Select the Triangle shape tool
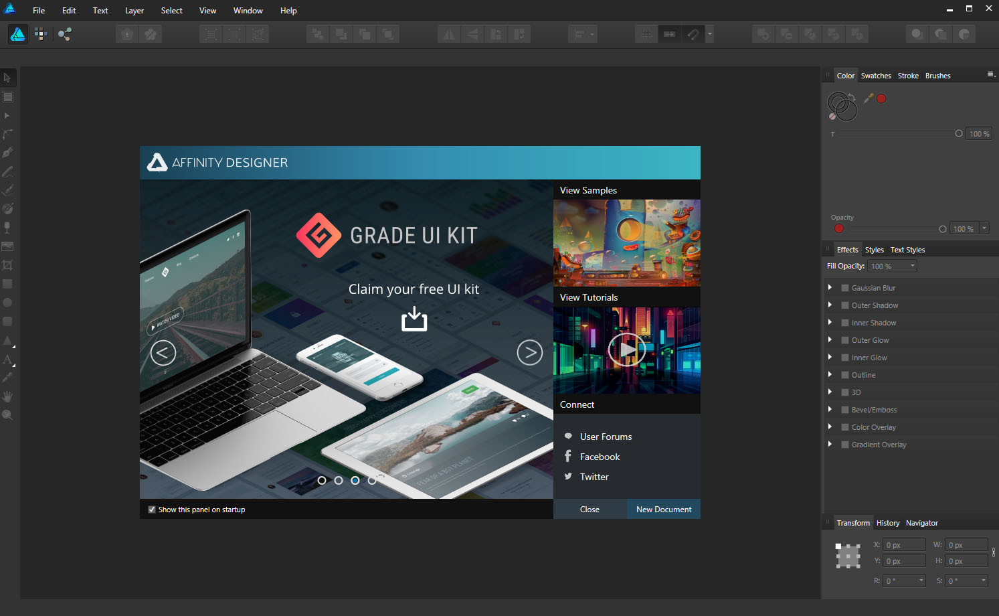 pos(7,340)
